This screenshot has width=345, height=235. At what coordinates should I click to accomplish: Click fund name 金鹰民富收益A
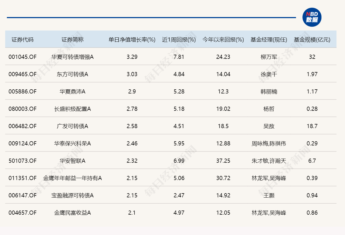click(x=73, y=213)
